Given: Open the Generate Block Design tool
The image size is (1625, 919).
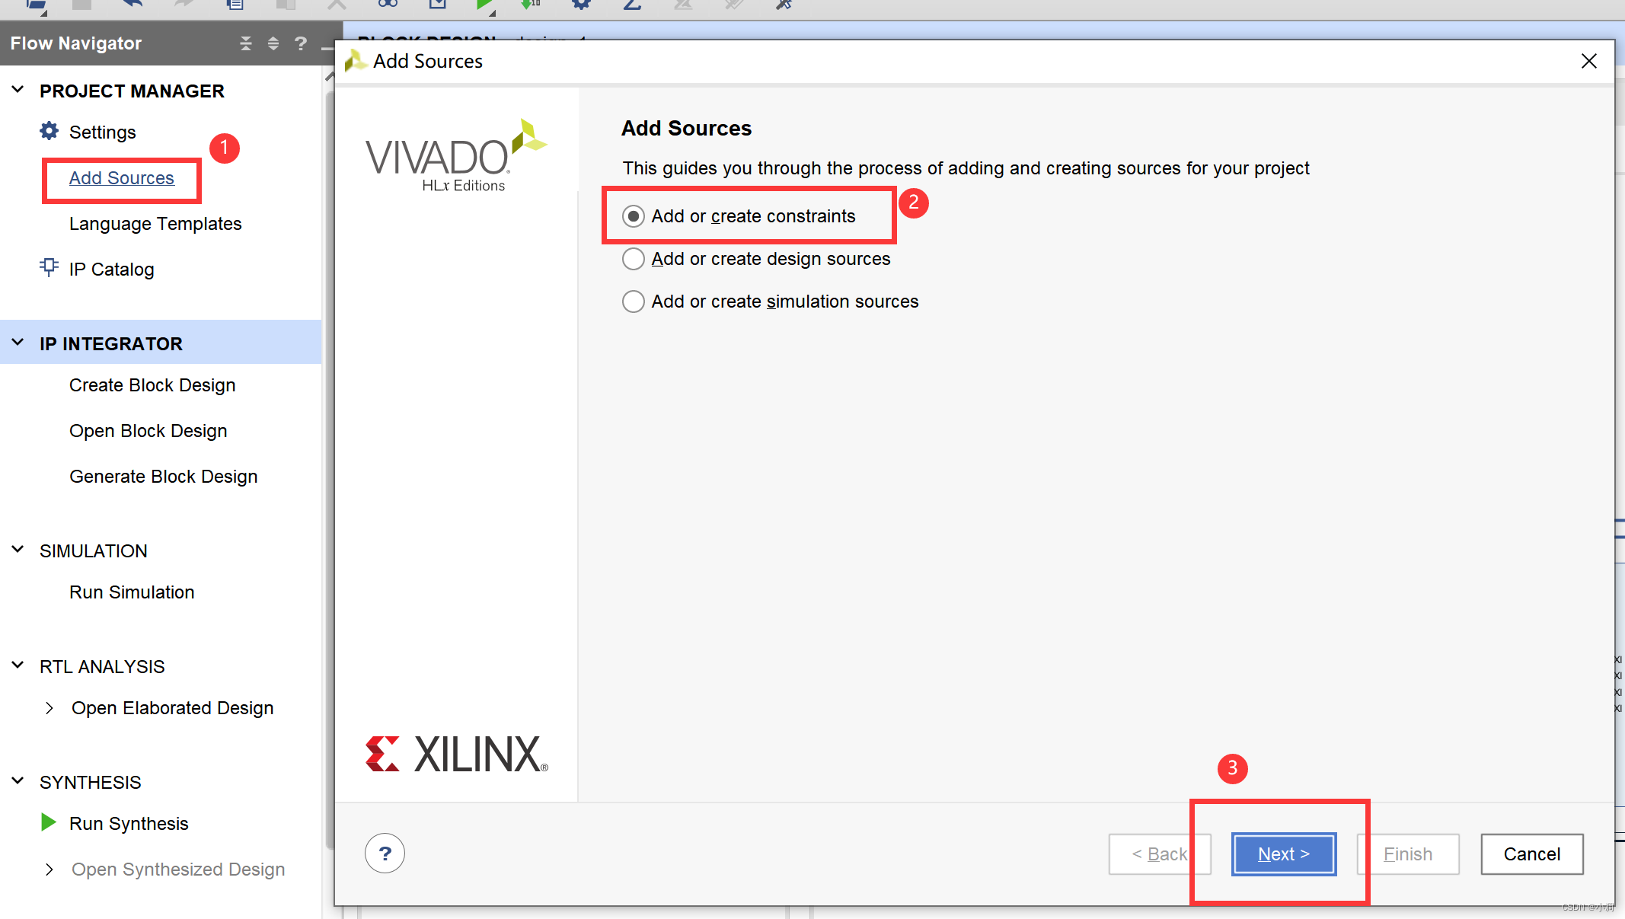Looking at the screenshot, I should pyautogui.click(x=163, y=476).
